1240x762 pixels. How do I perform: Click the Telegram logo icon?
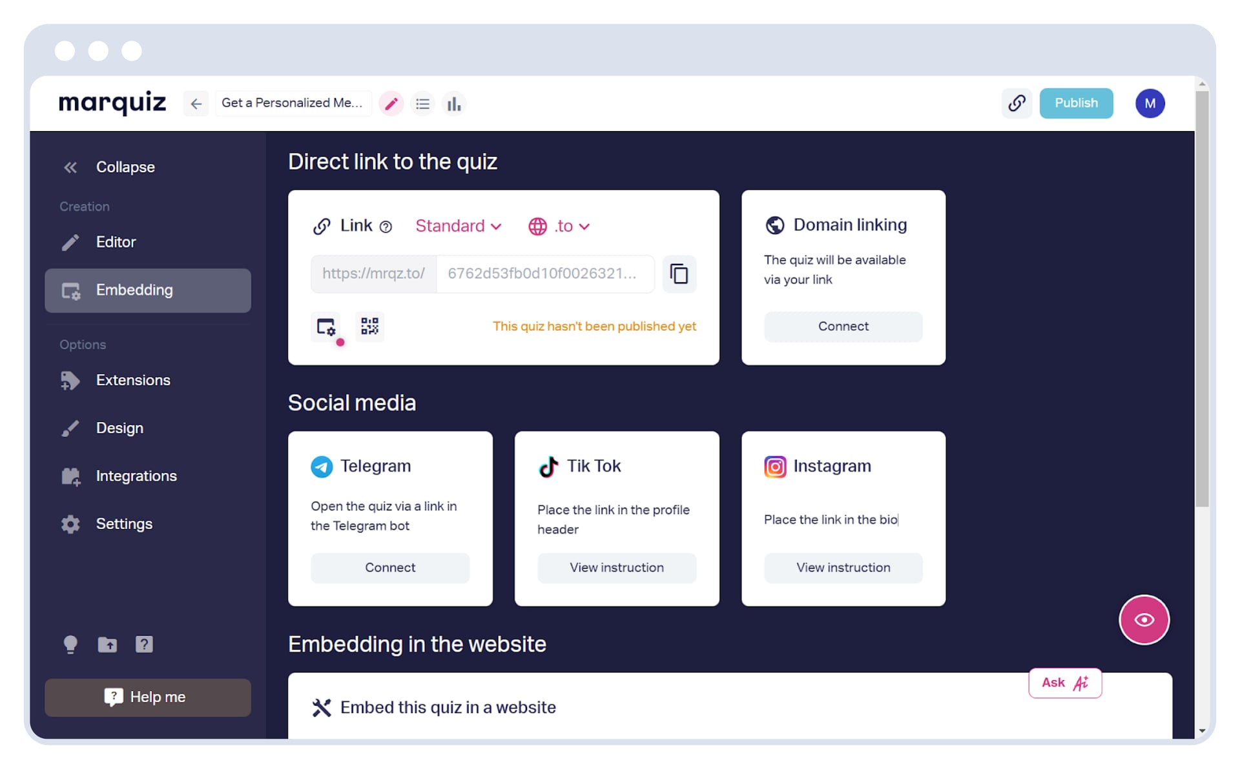pos(322,466)
